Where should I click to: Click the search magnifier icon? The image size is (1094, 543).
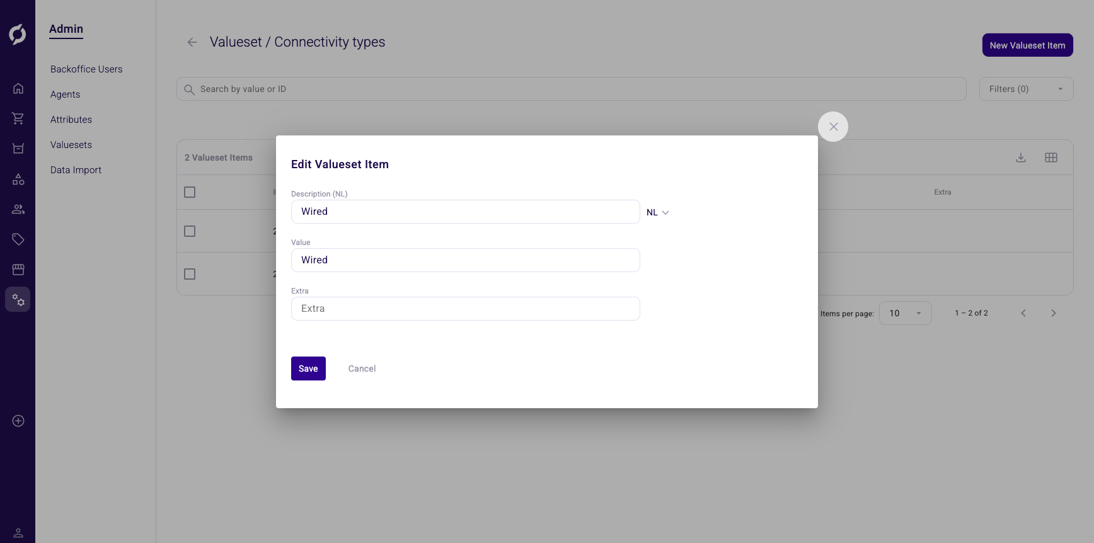tap(189, 89)
